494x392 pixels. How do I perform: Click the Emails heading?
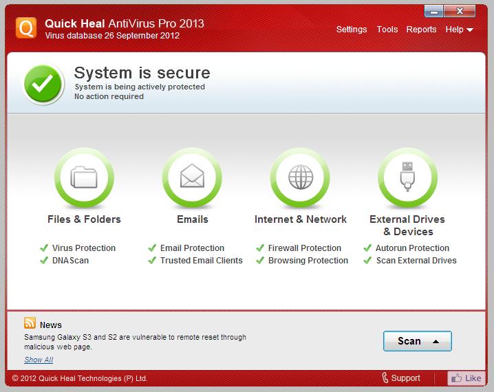coord(193,219)
